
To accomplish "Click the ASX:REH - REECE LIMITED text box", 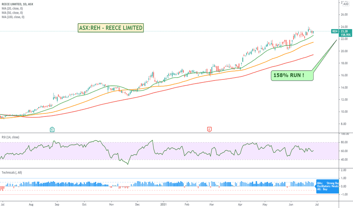I will [111, 28].
